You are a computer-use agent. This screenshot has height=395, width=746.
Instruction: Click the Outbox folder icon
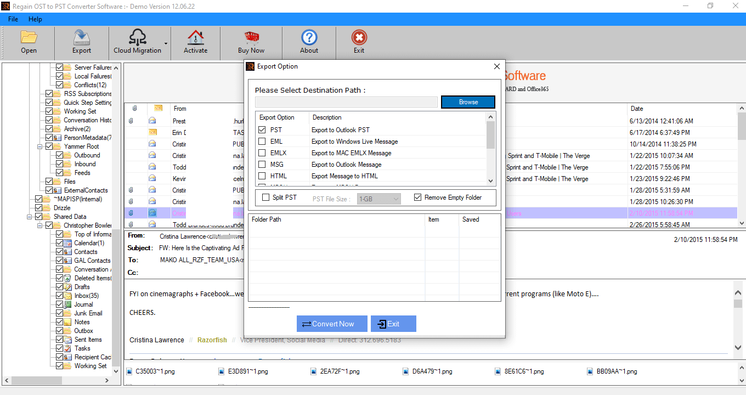pos(68,331)
